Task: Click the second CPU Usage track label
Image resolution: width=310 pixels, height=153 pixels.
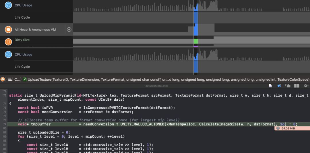Action: (23, 55)
